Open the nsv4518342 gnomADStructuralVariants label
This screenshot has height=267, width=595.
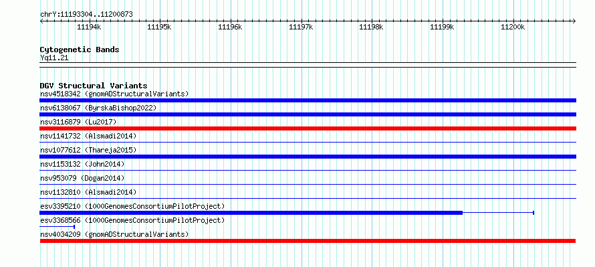tap(114, 94)
